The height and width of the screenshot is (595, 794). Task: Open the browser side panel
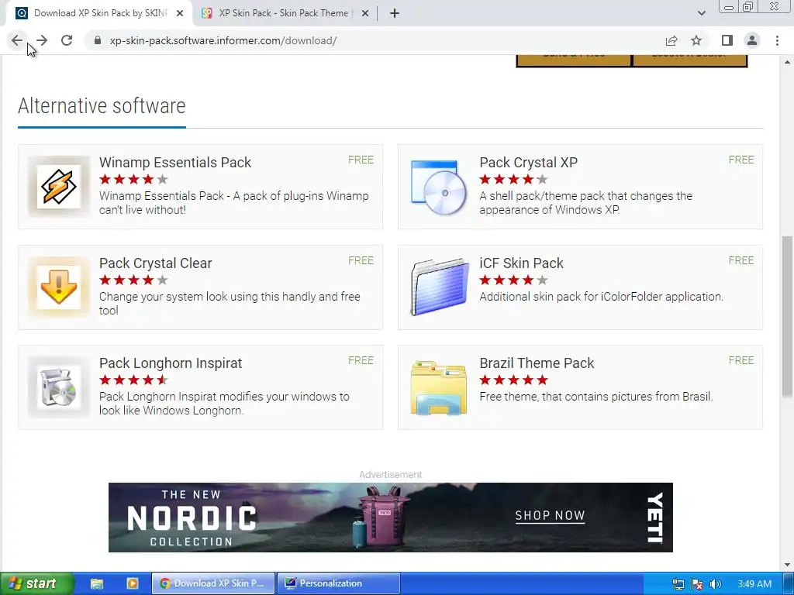727,40
